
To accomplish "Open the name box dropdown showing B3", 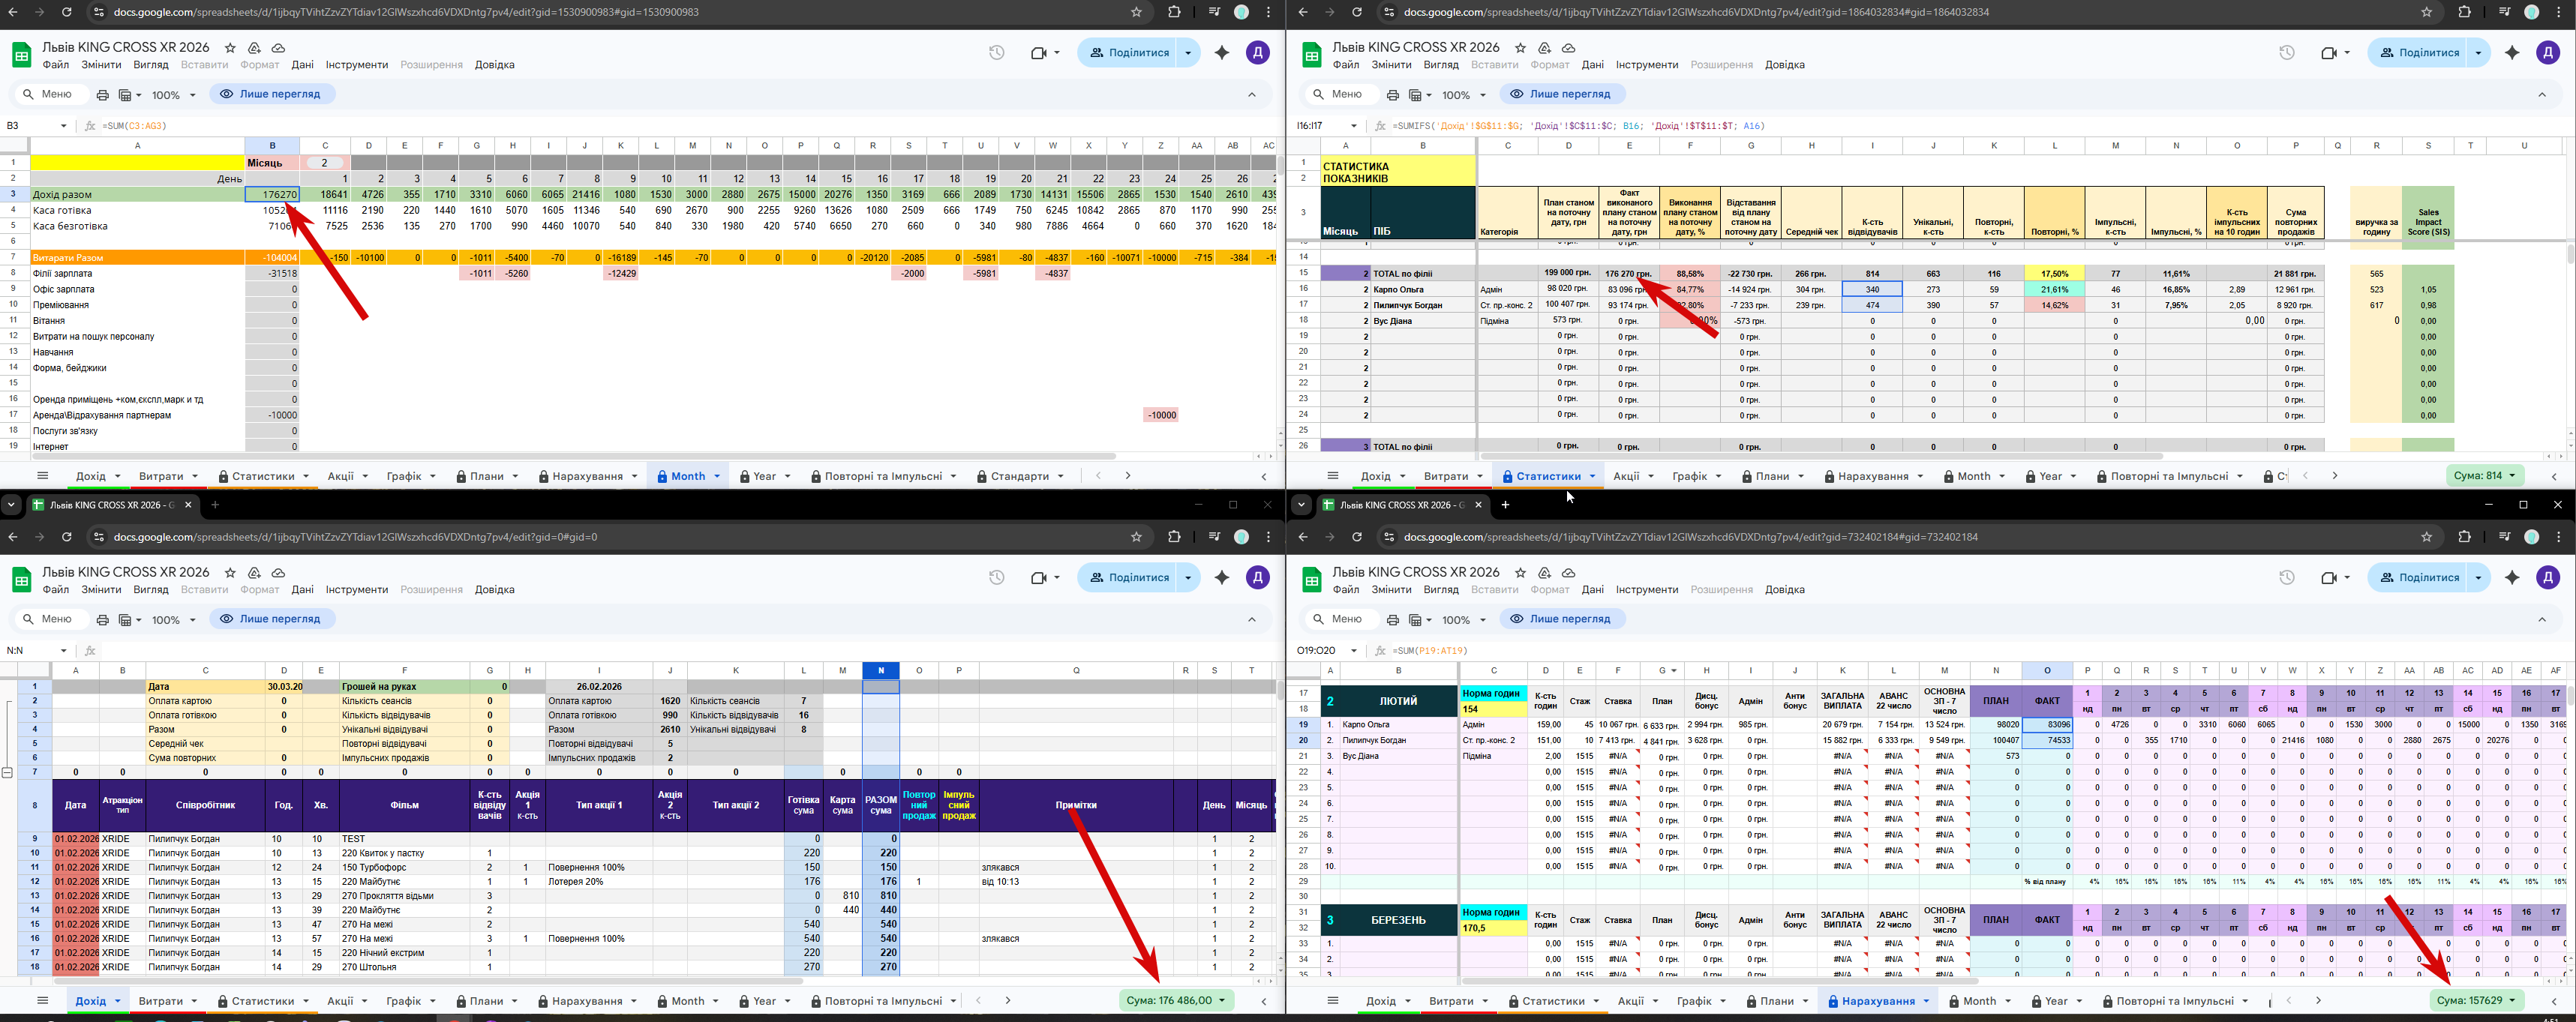I will (63, 126).
